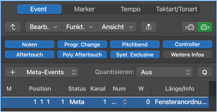This screenshot has width=217, height=112.
Task: Select the Meta event row
Action: [x=78, y=102]
